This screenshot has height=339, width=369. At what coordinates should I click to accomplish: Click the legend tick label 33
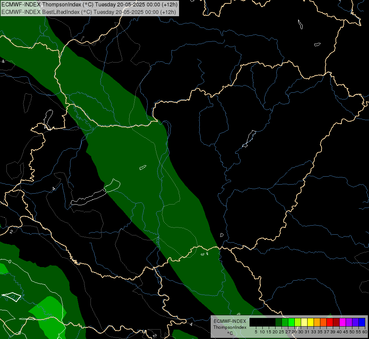(314, 332)
